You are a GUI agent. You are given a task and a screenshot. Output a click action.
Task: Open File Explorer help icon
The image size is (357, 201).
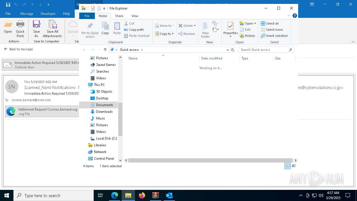(x=295, y=16)
